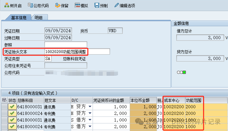Click the 功能范围 column header
Image resolution: width=228 pixels, height=131 pixels.
(x=194, y=100)
